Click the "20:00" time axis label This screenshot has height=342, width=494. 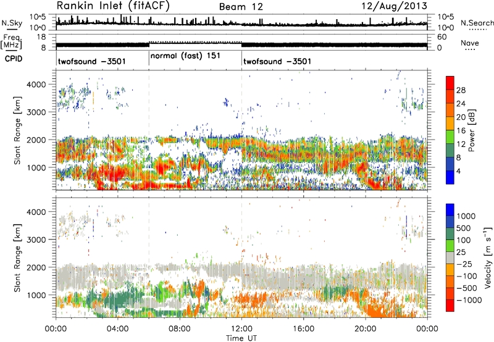(365, 329)
